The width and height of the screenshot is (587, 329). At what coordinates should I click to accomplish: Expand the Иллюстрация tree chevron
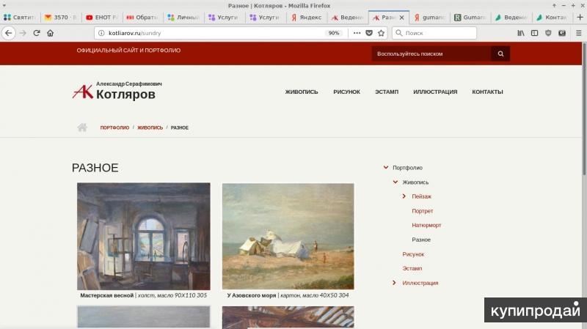(x=394, y=283)
